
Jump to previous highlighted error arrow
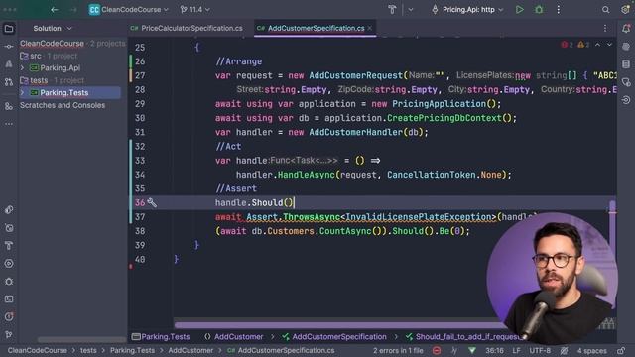coord(597,45)
